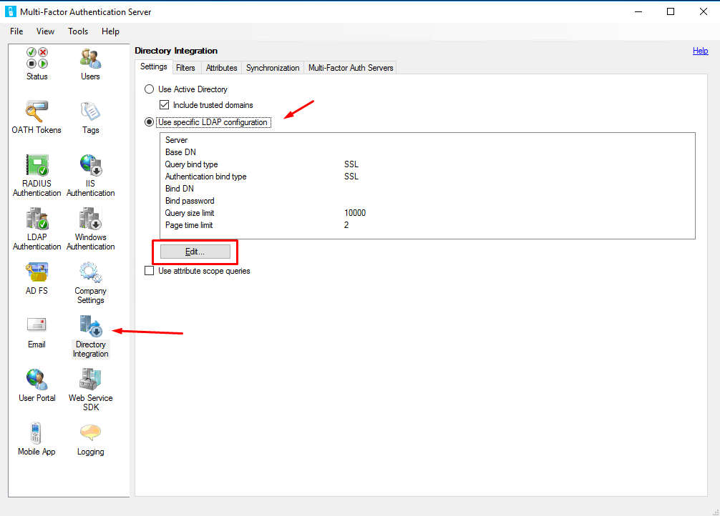Open the View menu
Image resolution: width=720 pixels, height=516 pixels.
click(45, 31)
